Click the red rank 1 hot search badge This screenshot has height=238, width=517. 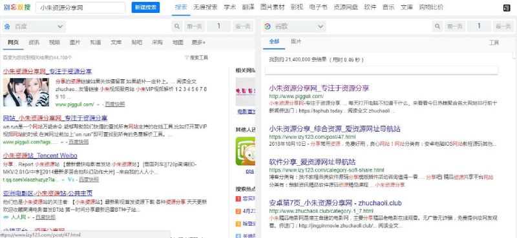[238, 199]
